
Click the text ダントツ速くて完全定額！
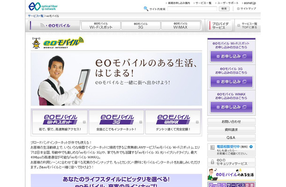tap(173, 129)
